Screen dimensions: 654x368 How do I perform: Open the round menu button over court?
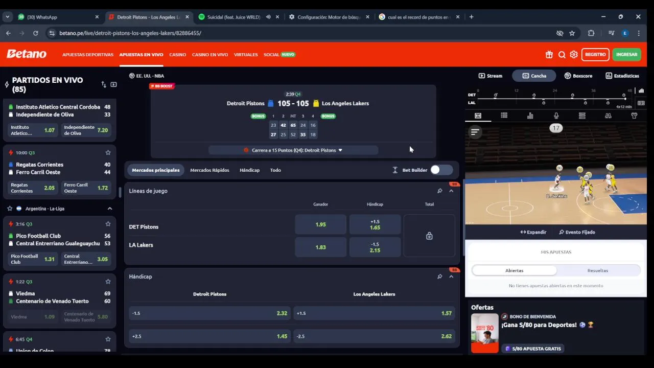475,132
